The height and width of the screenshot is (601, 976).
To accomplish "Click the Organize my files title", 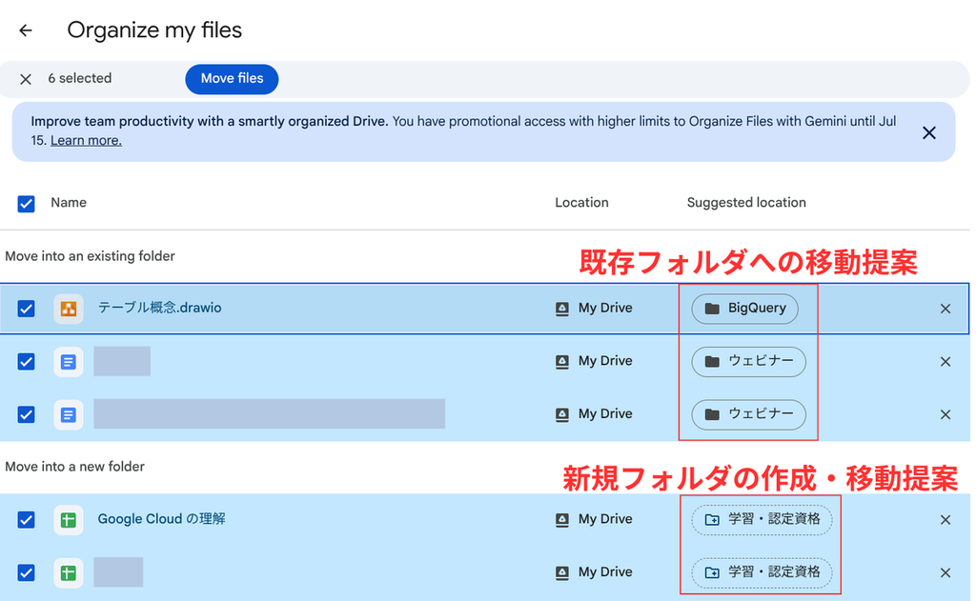I will pos(154,30).
